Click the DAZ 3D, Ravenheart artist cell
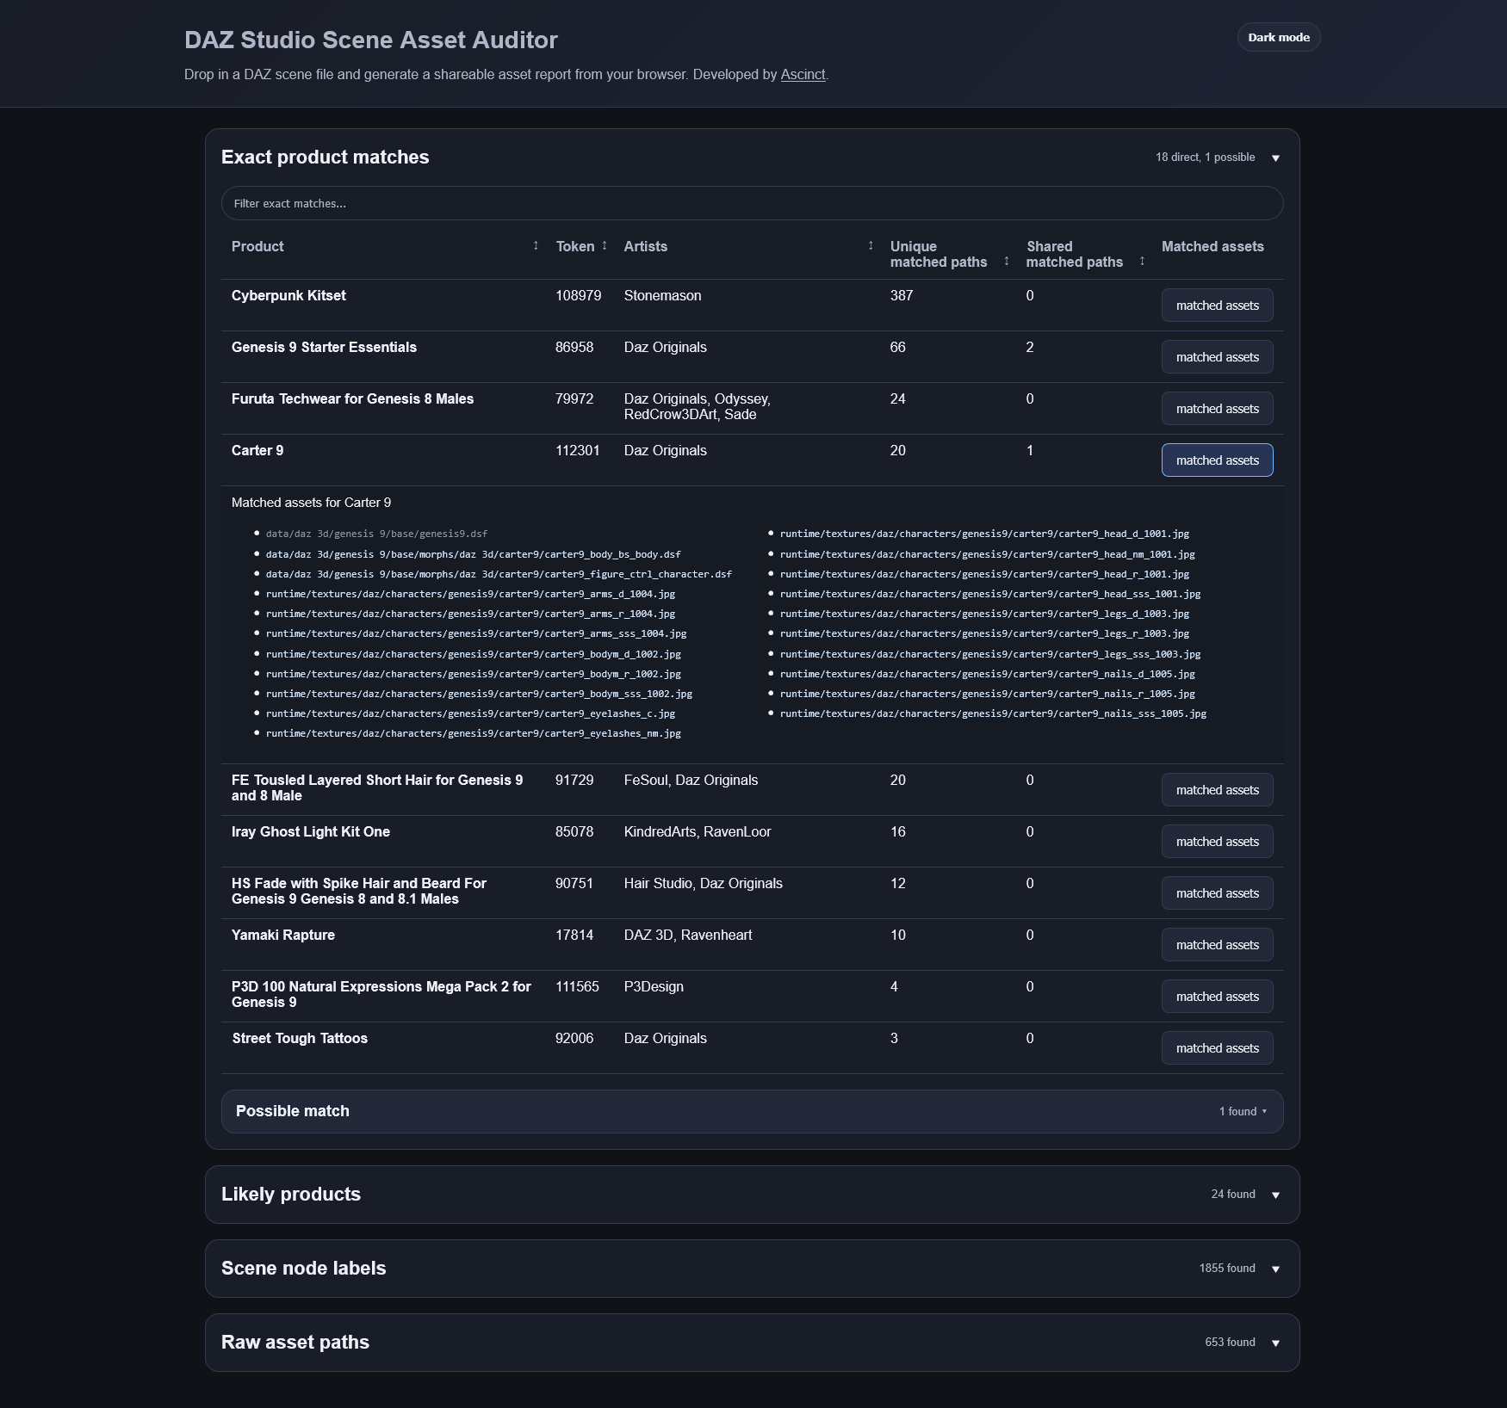Screen dimensions: 1507x1408 tap(688, 935)
